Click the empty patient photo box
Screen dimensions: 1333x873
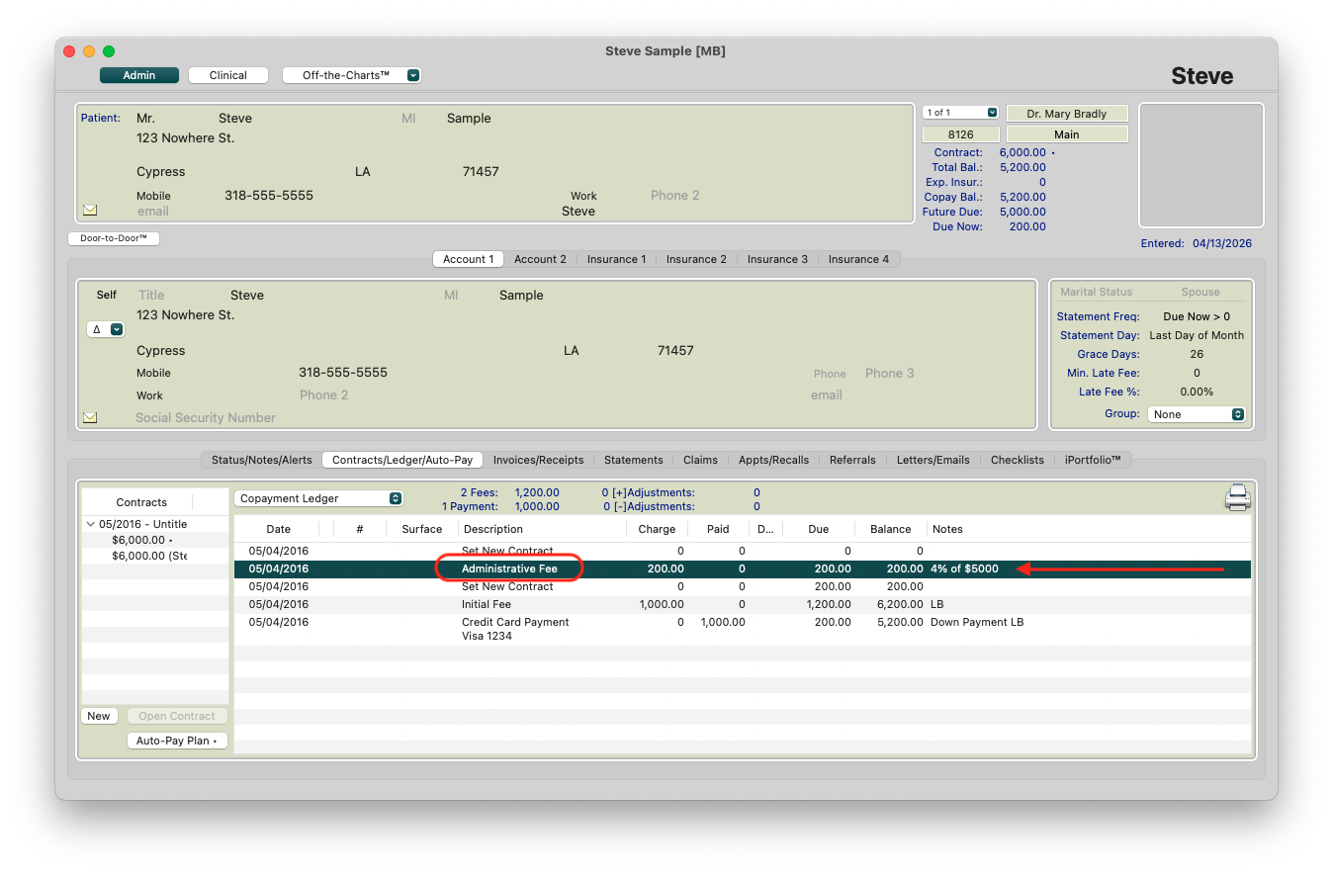pyautogui.click(x=1200, y=165)
